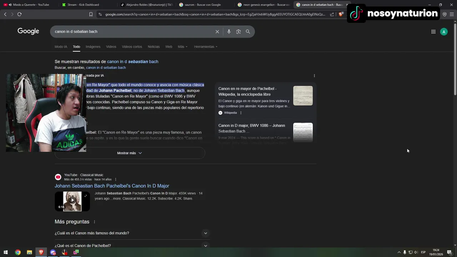Click the Wikipedia sheet music thumbnail

click(x=303, y=96)
